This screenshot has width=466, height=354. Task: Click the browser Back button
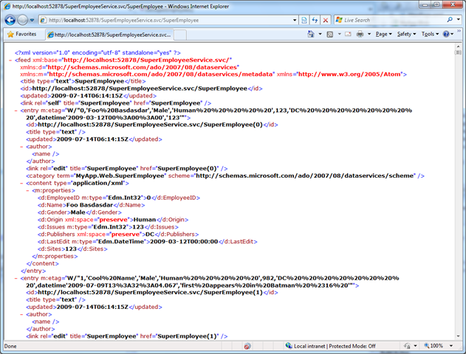[10, 20]
